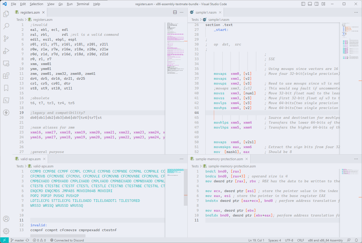Open errors and warnings count in status bar

click(x=40, y=240)
